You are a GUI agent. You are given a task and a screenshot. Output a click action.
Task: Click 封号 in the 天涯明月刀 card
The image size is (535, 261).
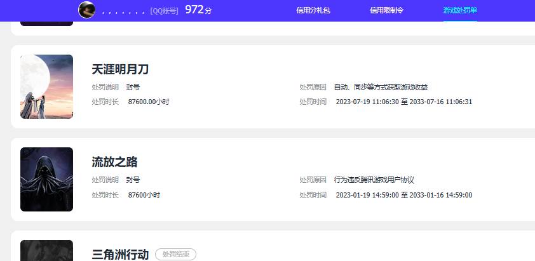[133, 87]
